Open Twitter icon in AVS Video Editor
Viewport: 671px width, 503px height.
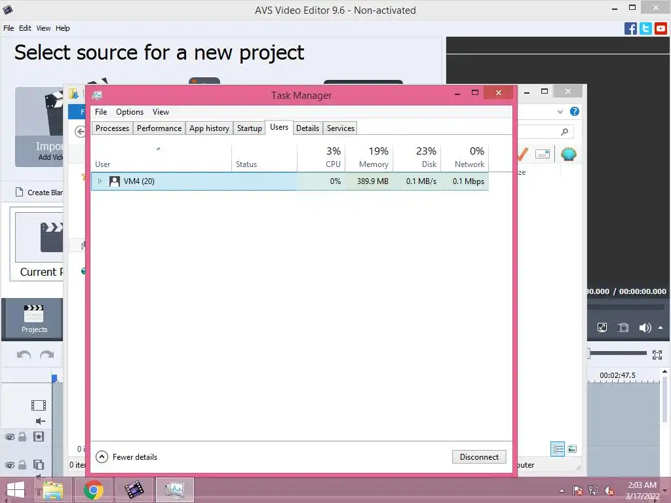645,29
